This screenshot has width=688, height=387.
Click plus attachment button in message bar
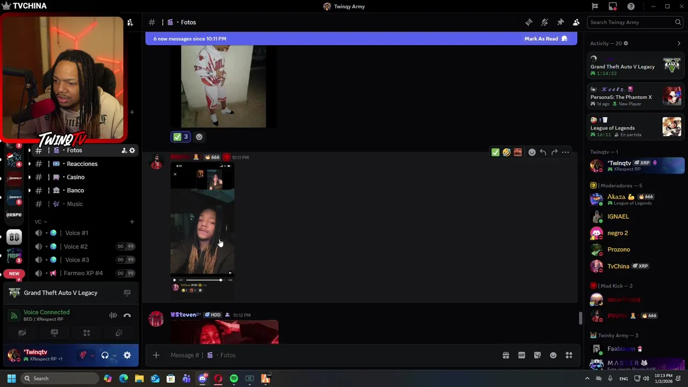tap(156, 355)
